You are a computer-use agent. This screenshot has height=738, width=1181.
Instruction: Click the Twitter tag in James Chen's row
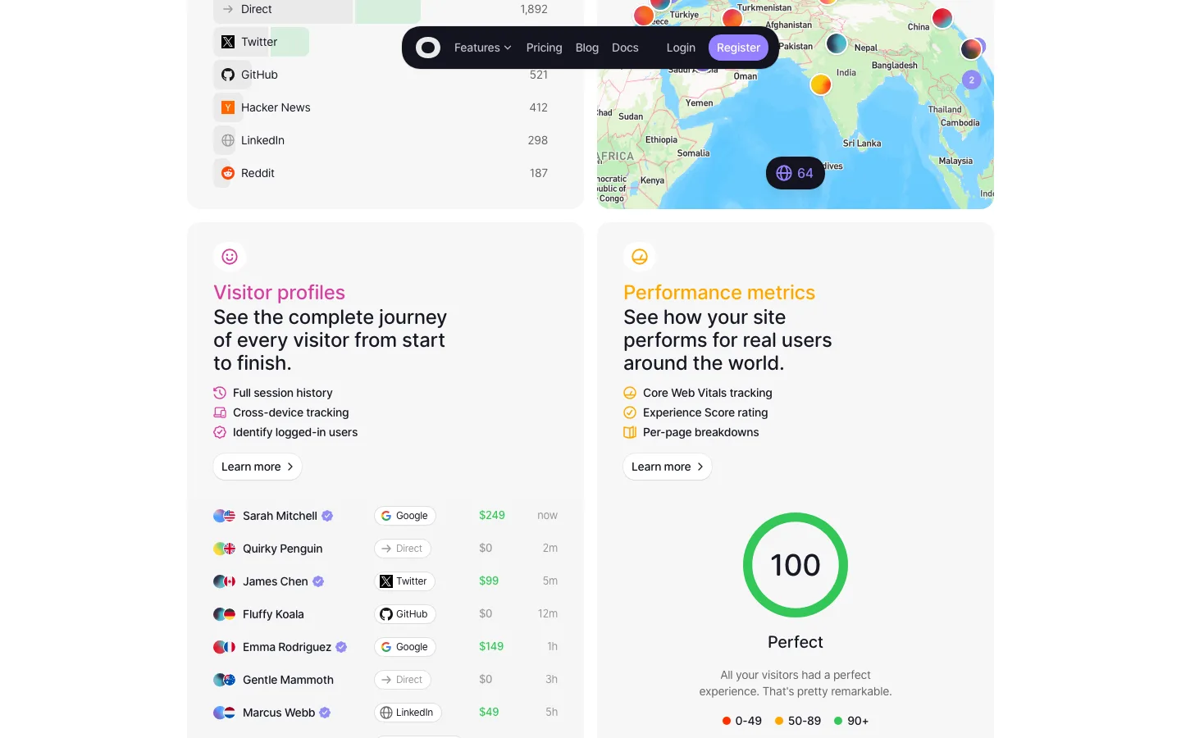(405, 581)
